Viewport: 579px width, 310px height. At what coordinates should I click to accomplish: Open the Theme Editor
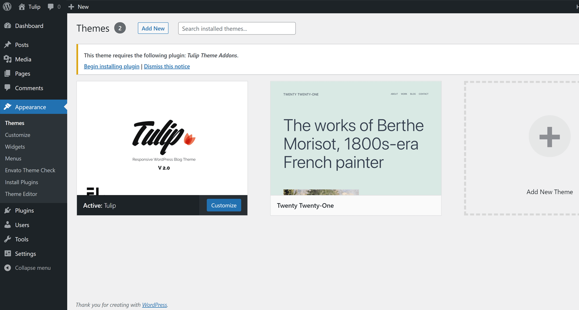click(21, 194)
